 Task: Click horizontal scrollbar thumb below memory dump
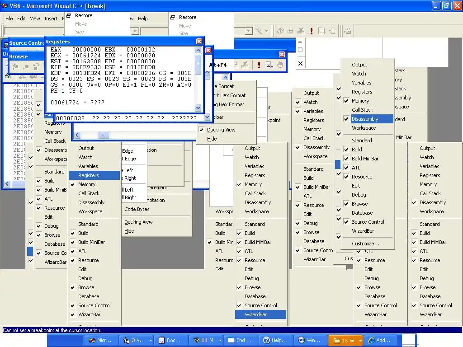pos(104,135)
